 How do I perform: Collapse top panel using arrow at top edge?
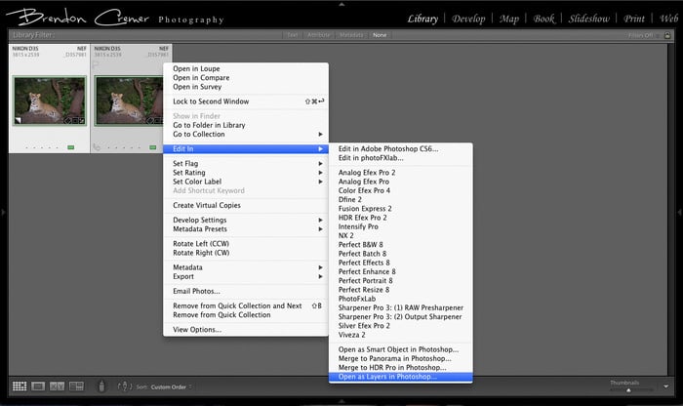(341, 4)
